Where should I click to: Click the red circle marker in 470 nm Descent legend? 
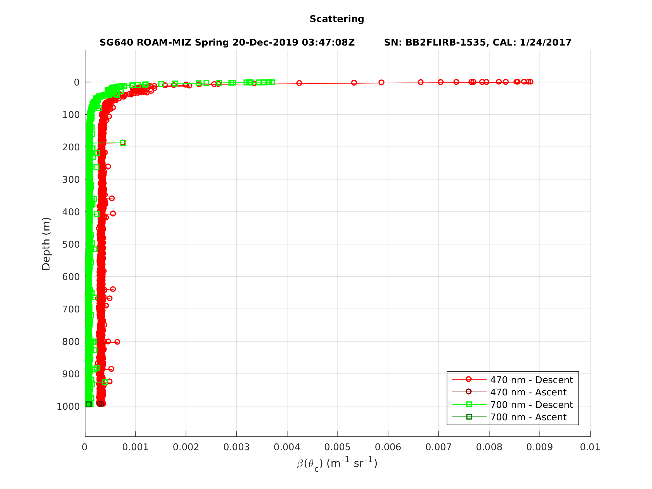point(469,379)
